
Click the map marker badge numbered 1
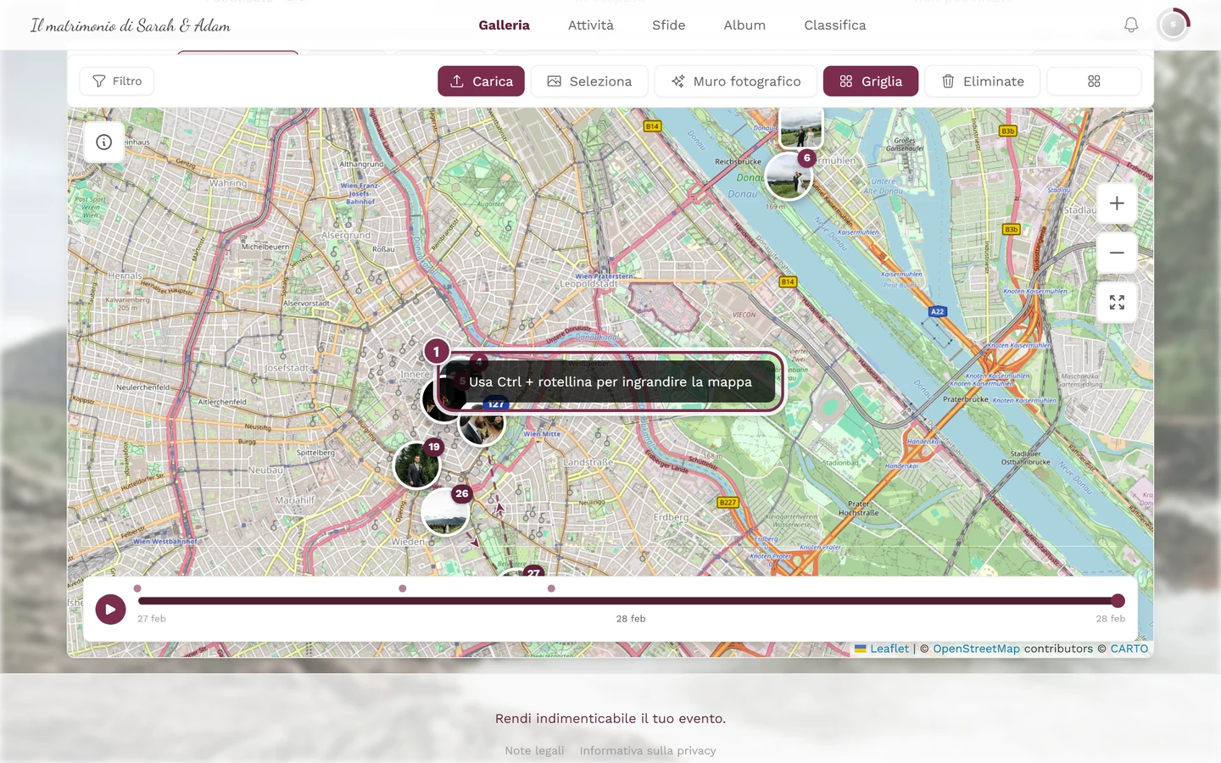pos(437,352)
